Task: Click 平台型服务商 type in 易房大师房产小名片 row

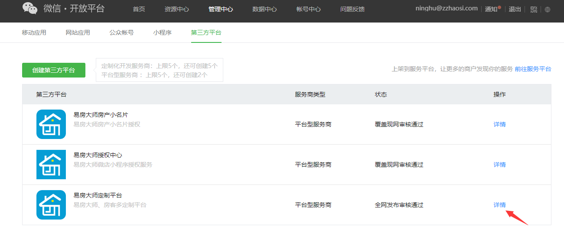Action: point(313,124)
